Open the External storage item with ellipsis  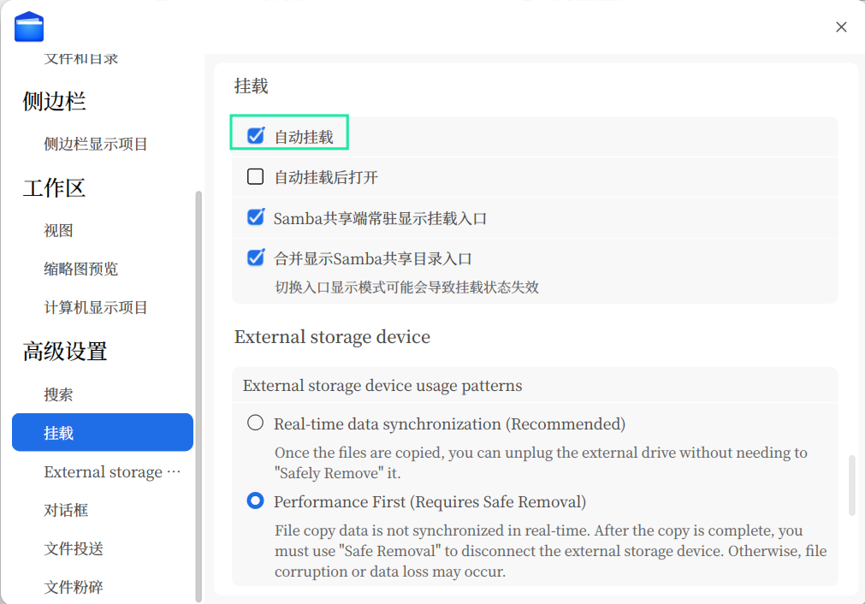click(103, 471)
